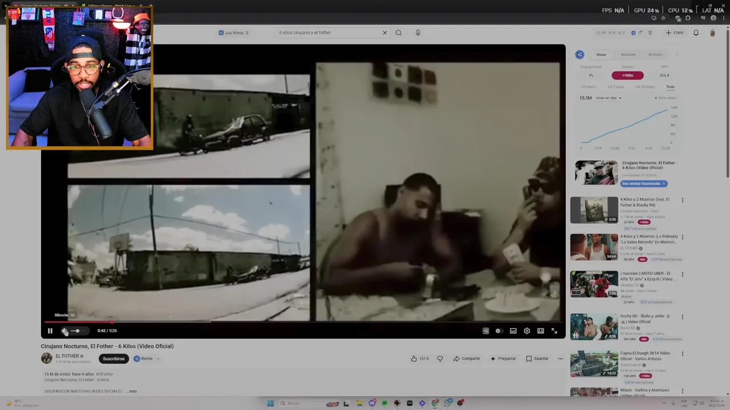This screenshot has width=730, height=410.
Task: Select the '1st 28 days' time range
Action: (x=644, y=87)
